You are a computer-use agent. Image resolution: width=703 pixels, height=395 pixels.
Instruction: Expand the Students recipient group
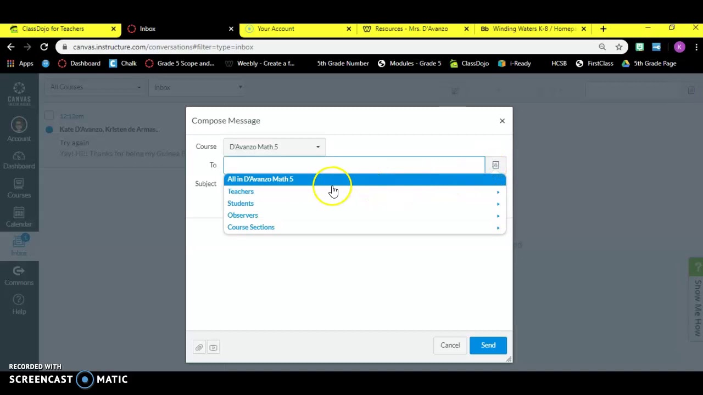[365, 204]
